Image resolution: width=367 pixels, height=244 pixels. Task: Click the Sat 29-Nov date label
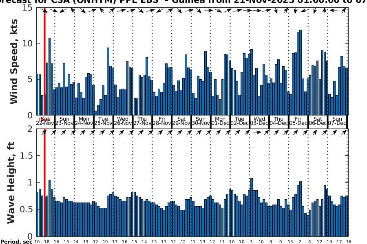(x=181, y=121)
